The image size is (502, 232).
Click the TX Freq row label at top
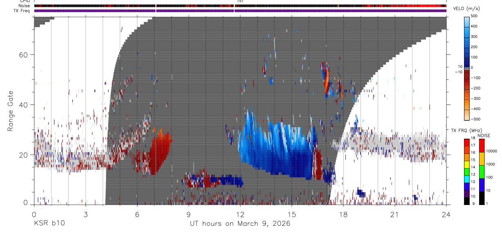click(x=22, y=10)
